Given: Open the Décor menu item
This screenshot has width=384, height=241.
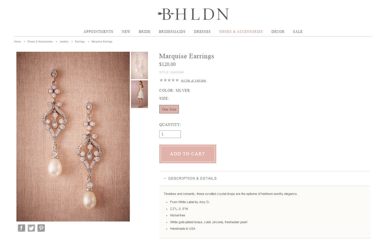Looking at the screenshot, I should coord(278,32).
